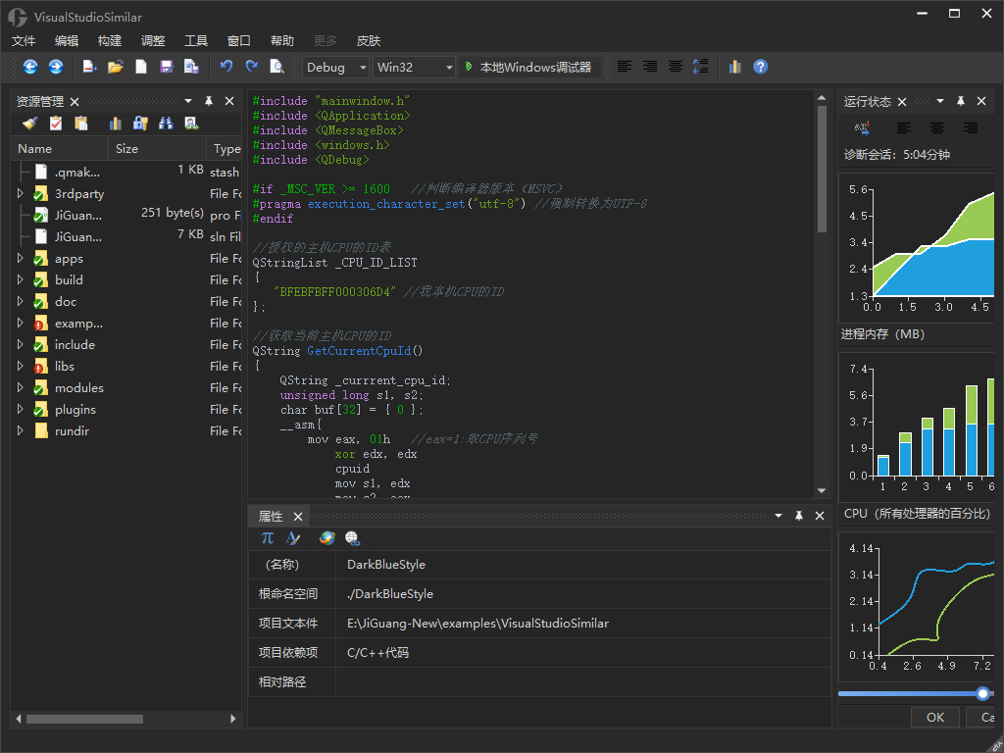Screen dimensions: 1004x753
Task: Click the DarkBlueStyle name value field
Action: pos(583,564)
